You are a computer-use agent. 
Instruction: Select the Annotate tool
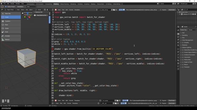coord(11,36)
